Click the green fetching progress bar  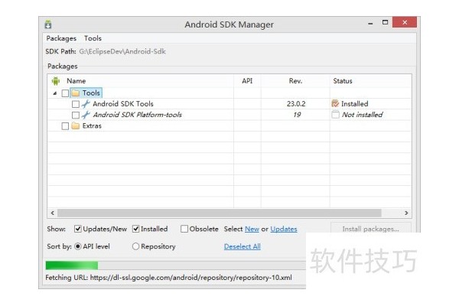pyautogui.click(x=72, y=265)
